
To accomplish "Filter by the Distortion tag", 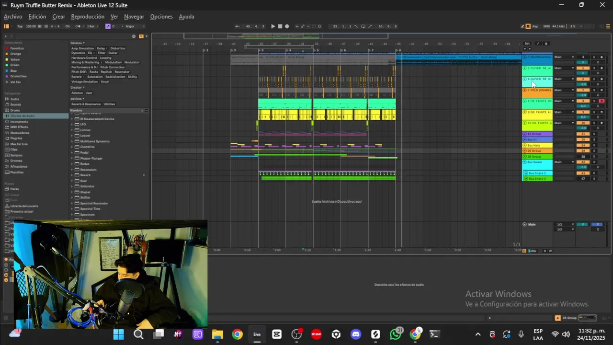I will click(118, 48).
